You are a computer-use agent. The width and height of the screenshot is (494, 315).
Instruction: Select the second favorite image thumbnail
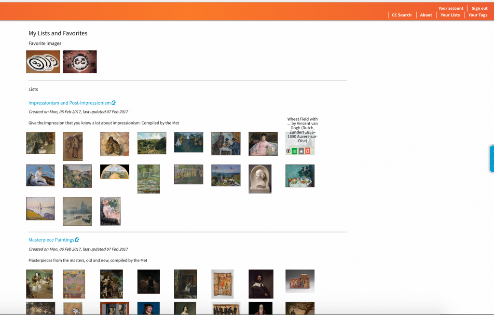[x=80, y=61]
